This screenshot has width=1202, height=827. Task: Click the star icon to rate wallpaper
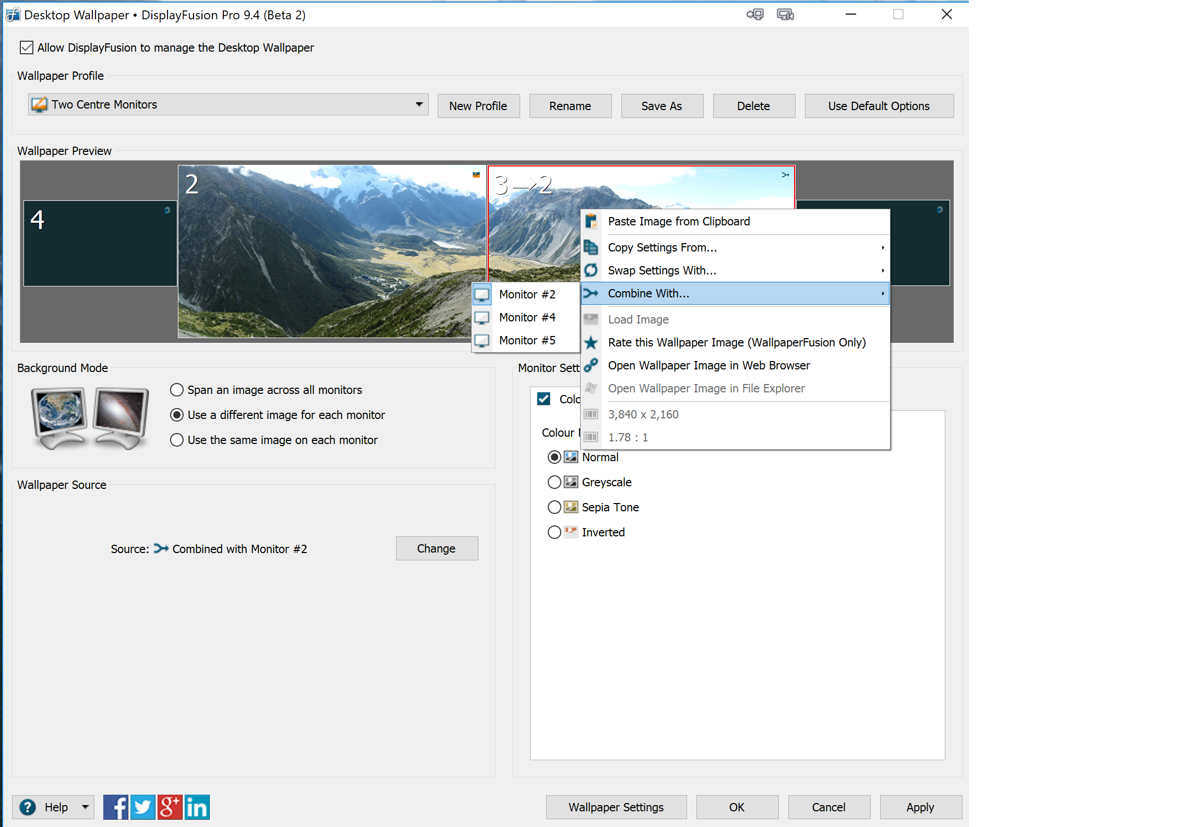(591, 343)
